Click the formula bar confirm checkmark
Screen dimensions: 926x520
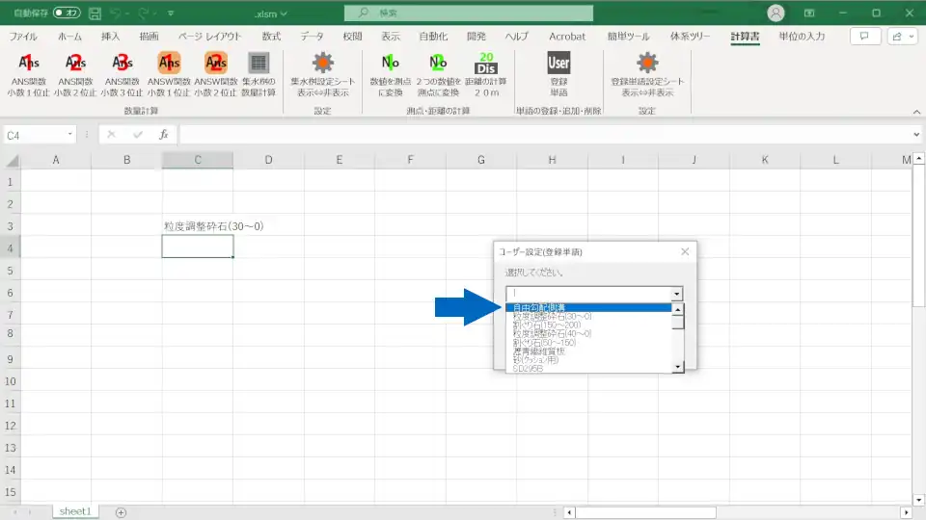pos(138,135)
